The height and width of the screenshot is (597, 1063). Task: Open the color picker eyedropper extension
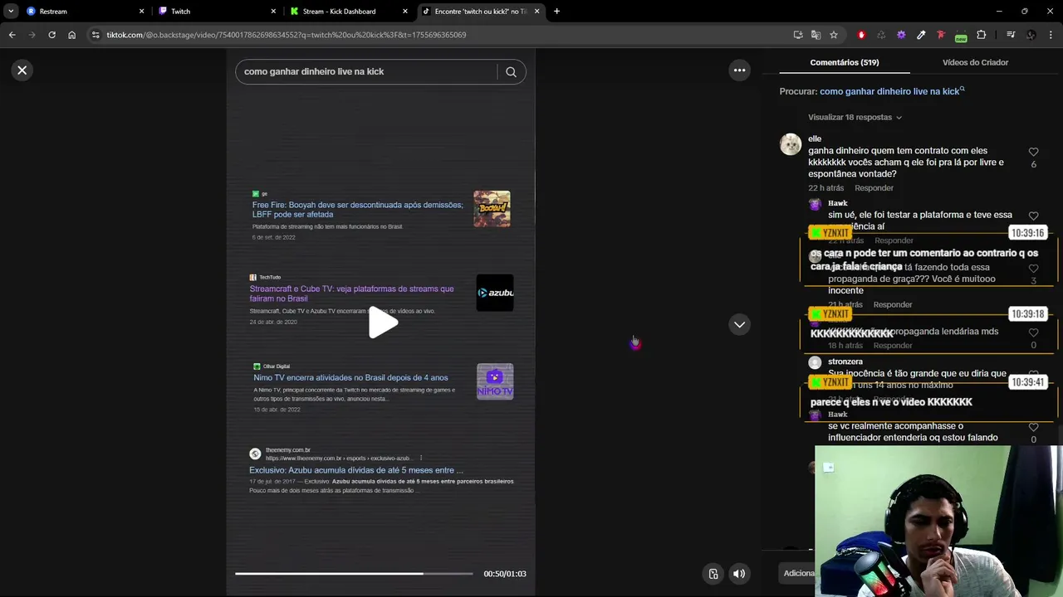click(x=921, y=35)
